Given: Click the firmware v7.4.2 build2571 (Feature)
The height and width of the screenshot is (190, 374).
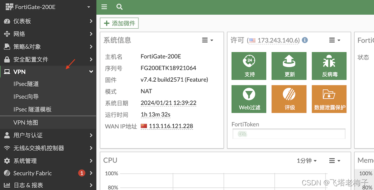Looking at the screenshot, I should [x=174, y=80].
